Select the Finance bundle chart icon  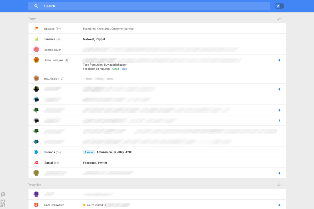pyautogui.click(x=36, y=39)
